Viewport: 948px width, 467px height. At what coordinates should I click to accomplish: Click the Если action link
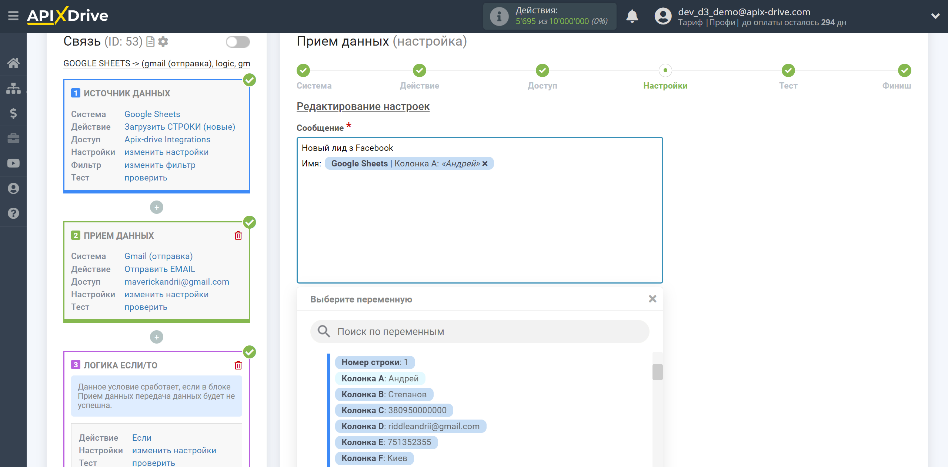pos(142,438)
